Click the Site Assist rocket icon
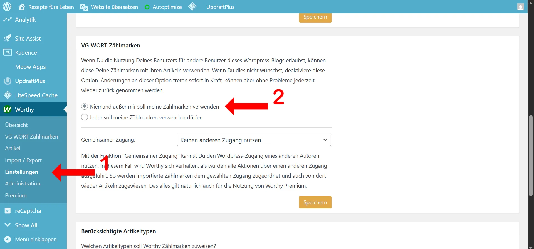 (8, 38)
